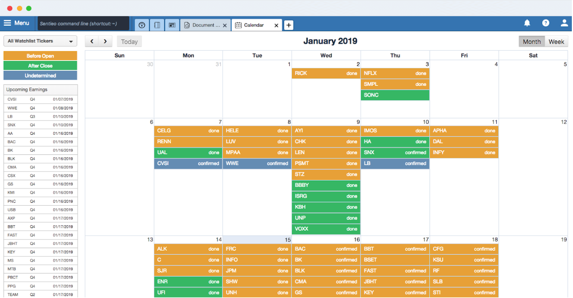
Task: Toggle the Before Open filter
Action: [40, 56]
